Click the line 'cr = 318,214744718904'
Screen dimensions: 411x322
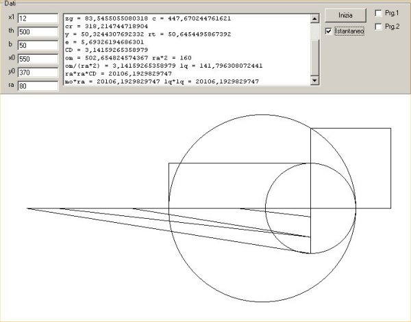(106, 27)
